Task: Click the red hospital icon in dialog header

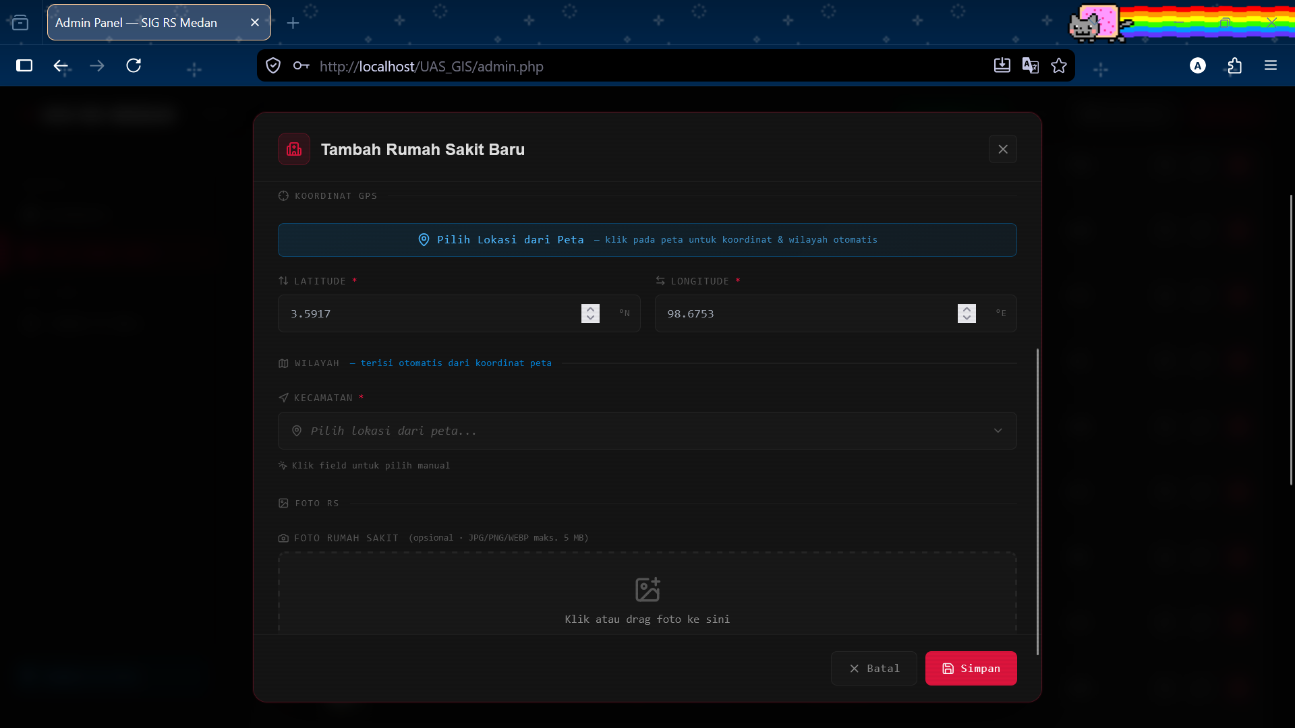Action: [x=294, y=149]
